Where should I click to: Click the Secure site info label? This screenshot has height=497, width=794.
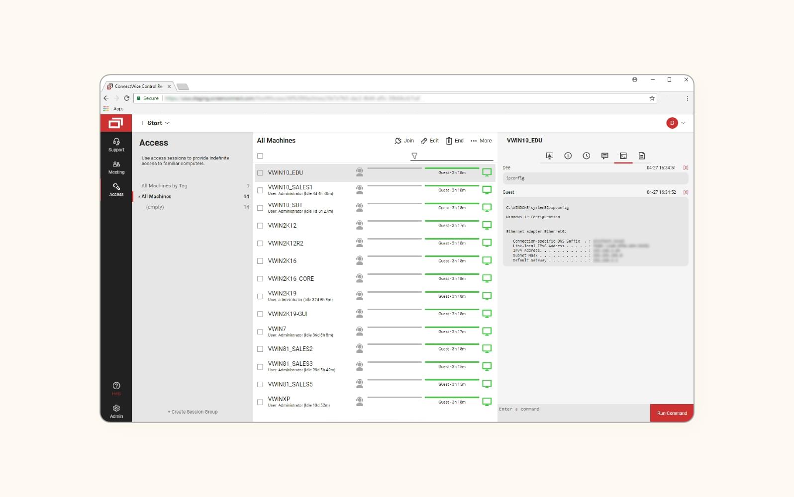tap(148, 98)
